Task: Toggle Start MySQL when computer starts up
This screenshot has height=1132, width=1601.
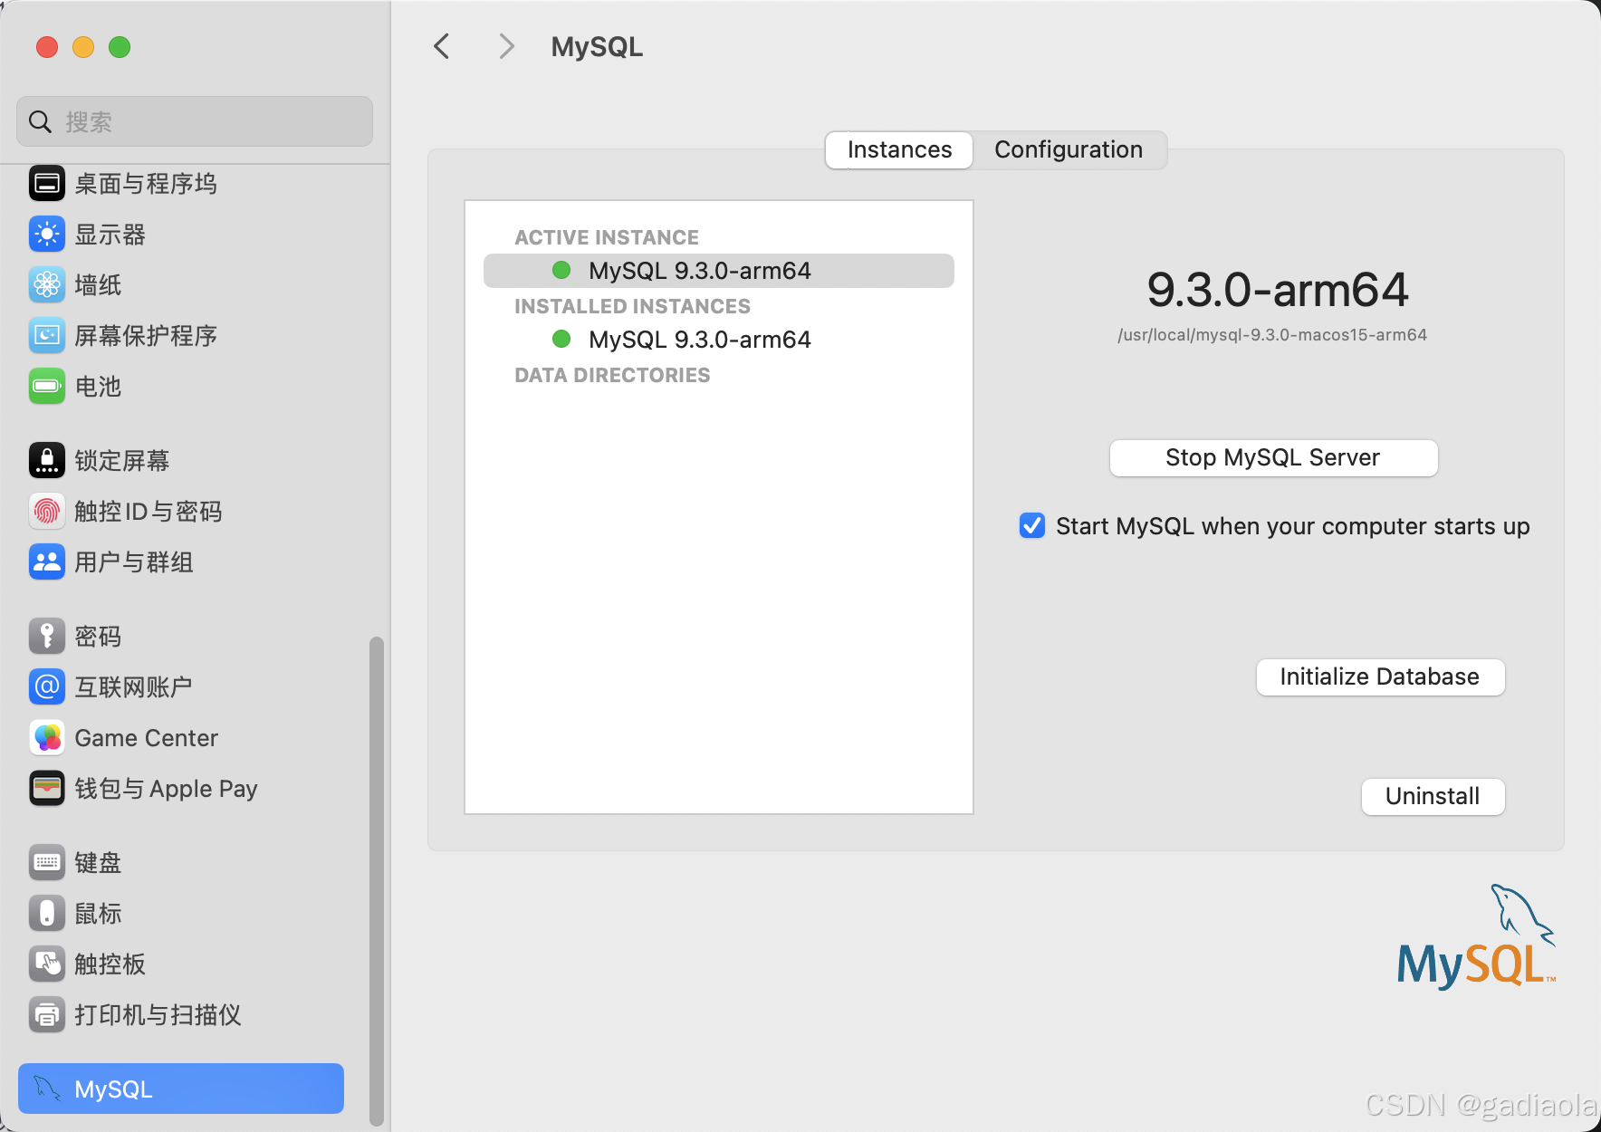Action: click(x=1032, y=525)
